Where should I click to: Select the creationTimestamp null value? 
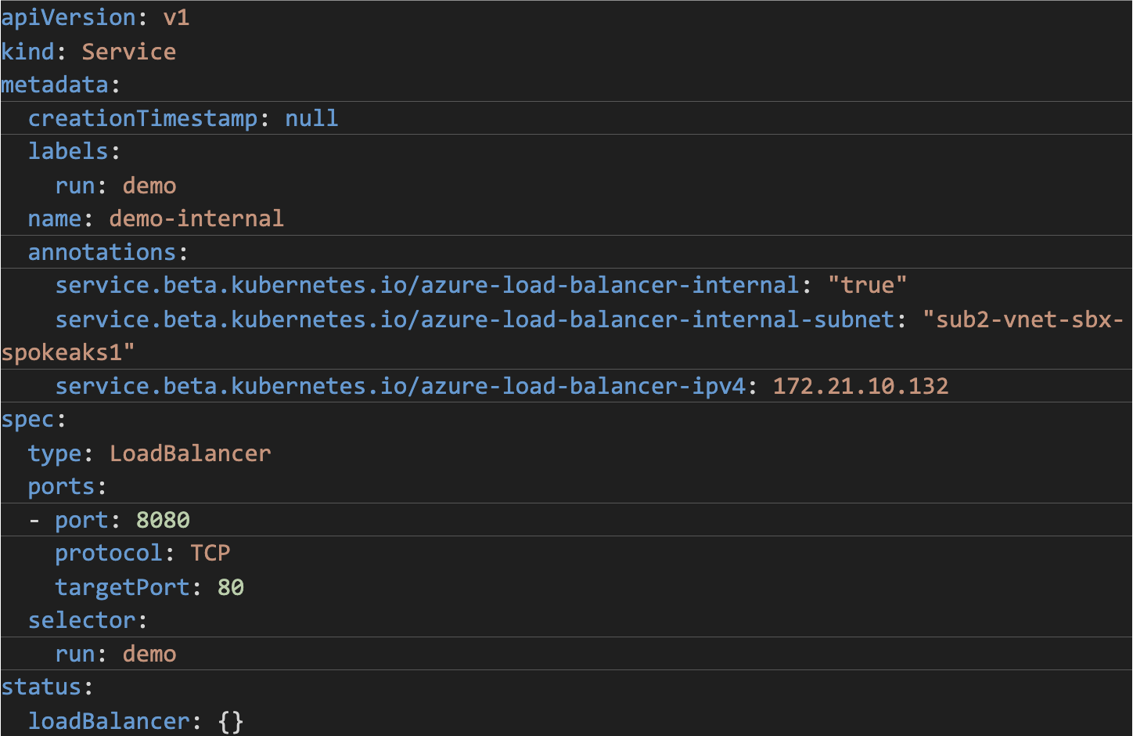[311, 118]
